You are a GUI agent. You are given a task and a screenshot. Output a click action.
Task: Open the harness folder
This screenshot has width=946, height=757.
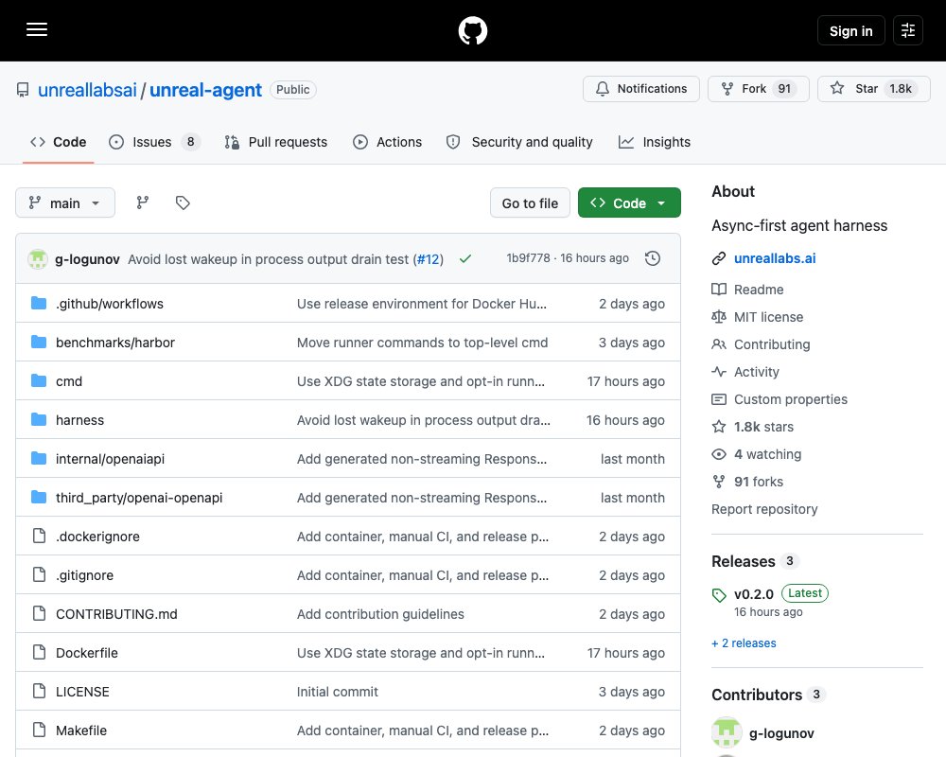click(79, 420)
